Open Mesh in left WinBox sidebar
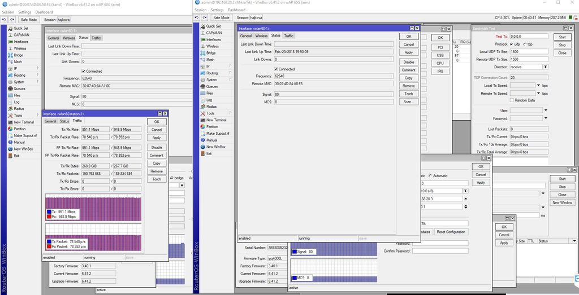Image resolution: width=579 pixels, height=295 pixels. pyautogui.click(x=18, y=62)
